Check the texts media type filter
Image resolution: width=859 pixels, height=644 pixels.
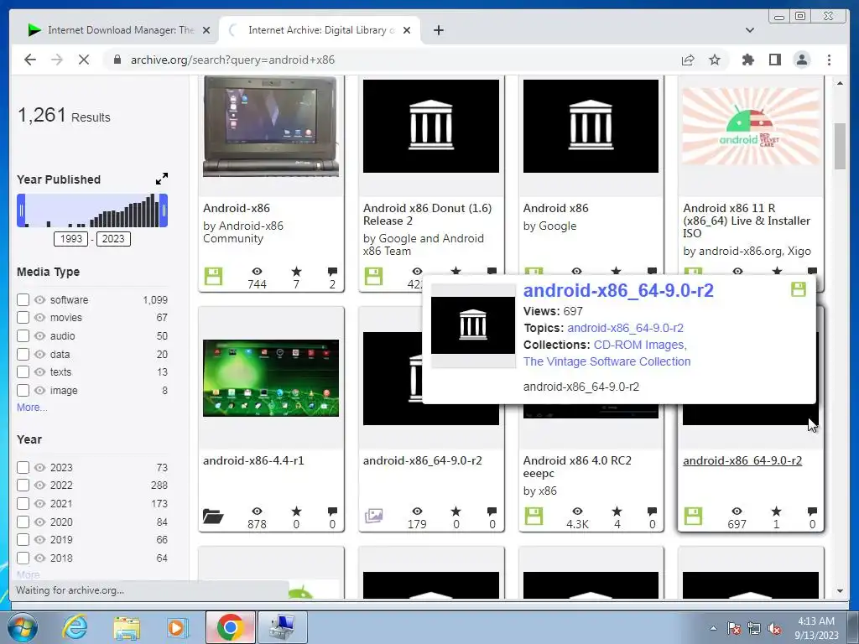click(23, 372)
